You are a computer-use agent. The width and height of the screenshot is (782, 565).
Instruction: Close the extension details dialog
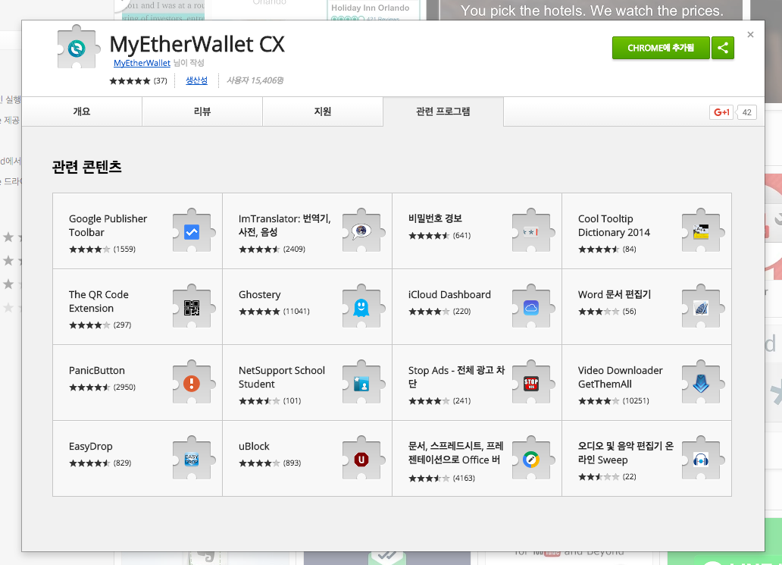[x=750, y=34]
